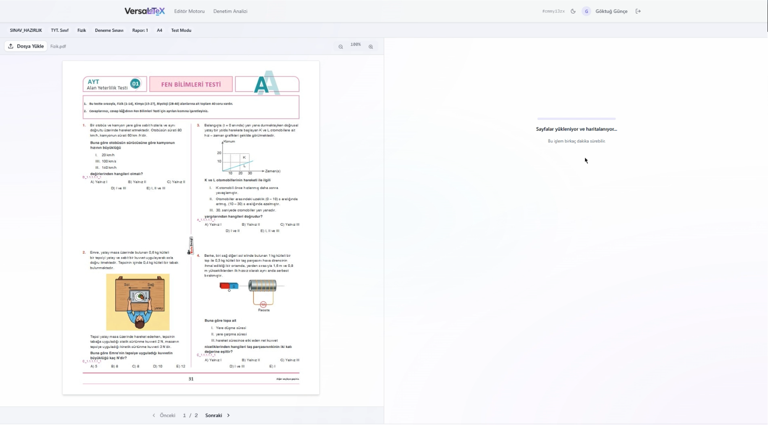Click the Rapor: 1 item
This screenshot has height=425, width=768.
click(140, 31)
